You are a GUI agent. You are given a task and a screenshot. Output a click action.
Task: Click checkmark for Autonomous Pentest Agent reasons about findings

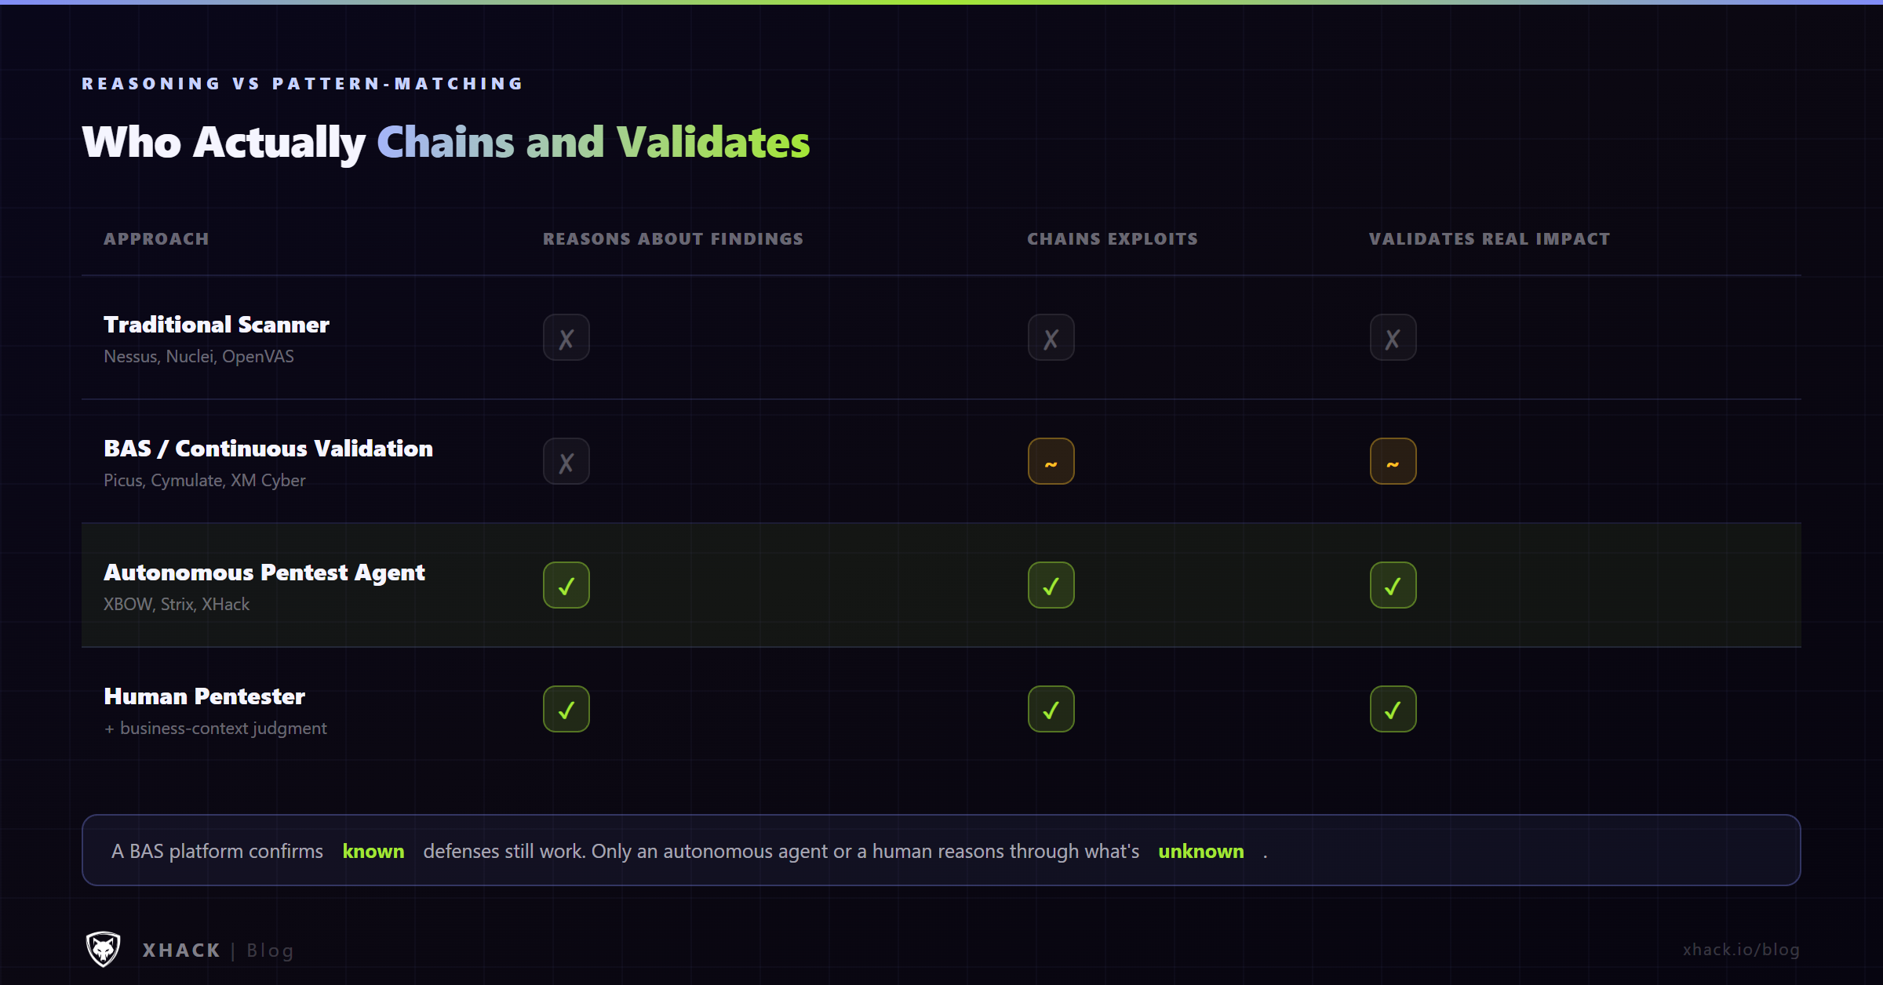[566, 586]
